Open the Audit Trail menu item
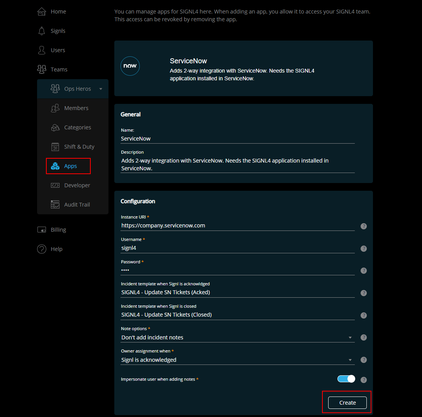 tap(77, 205)
